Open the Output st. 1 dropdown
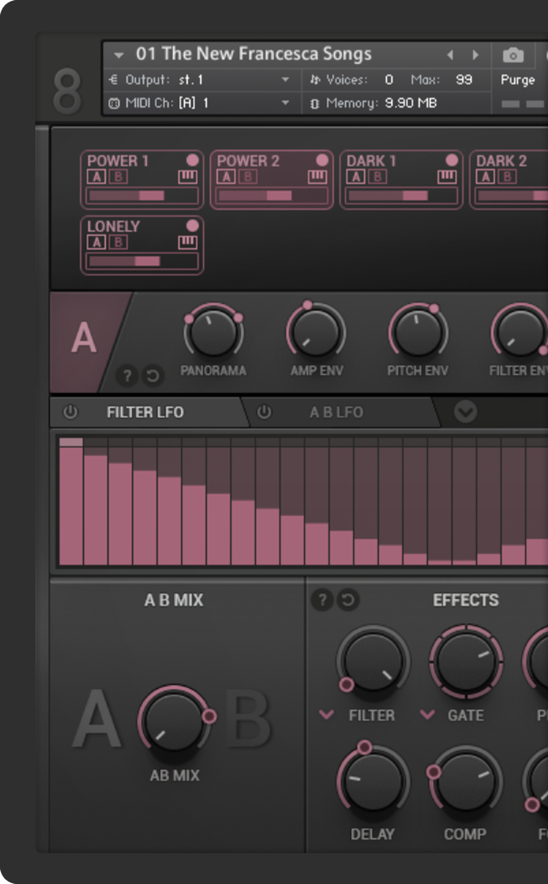Screen dimensions: 548x884 [x=285, y=80]
